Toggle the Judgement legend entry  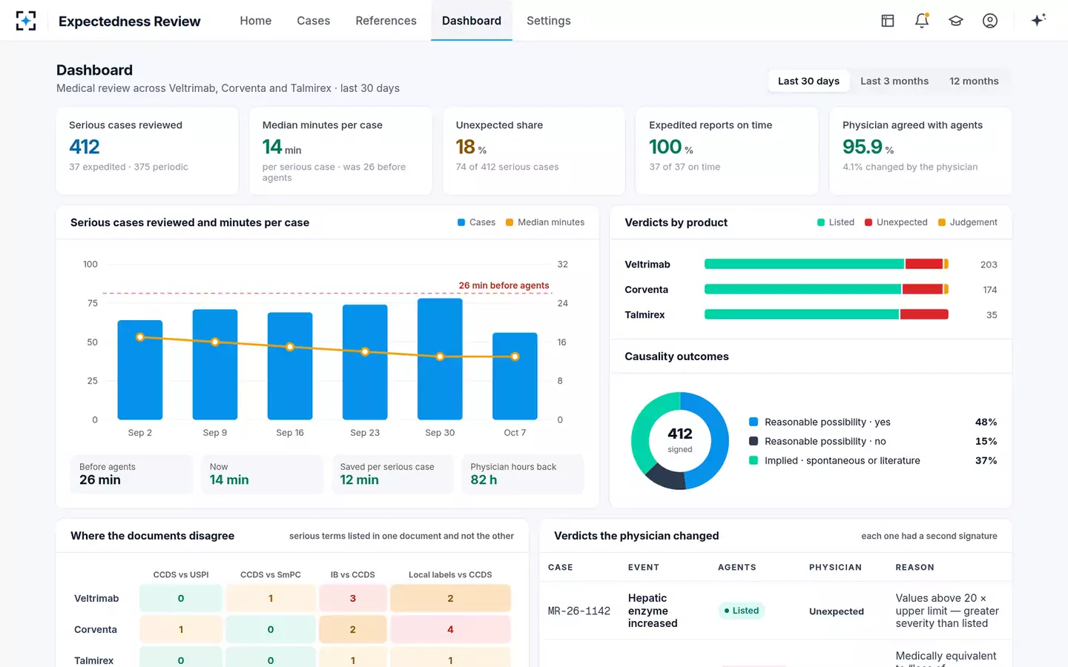(x=968, y=222)
